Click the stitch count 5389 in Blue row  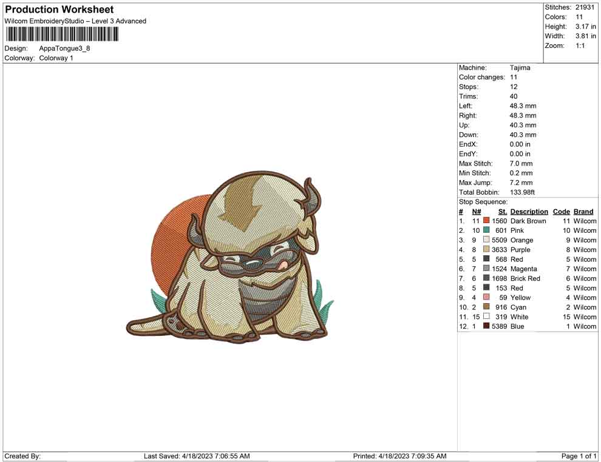point(500,326)
